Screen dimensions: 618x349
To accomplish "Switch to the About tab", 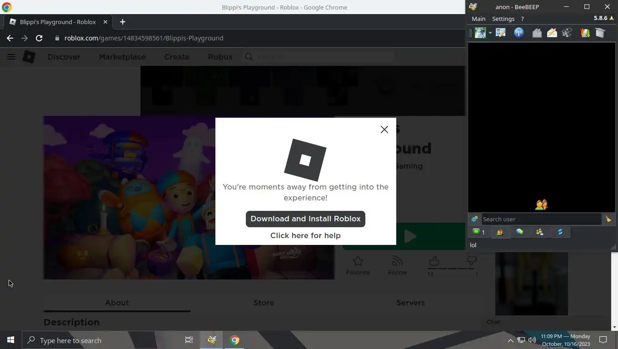I will tap(117, 303).
